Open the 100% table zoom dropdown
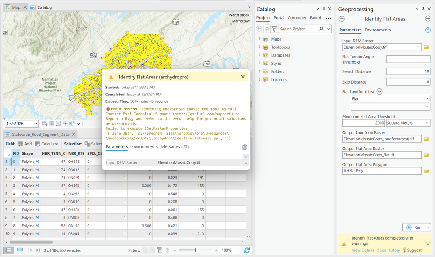This screenshot has width=435, height=257. click(238, 250)
